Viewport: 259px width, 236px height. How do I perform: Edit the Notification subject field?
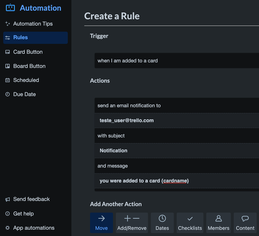point(177,150)
